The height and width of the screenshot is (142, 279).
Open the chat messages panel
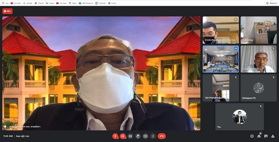pyautogui.click(x=266, y=136)
